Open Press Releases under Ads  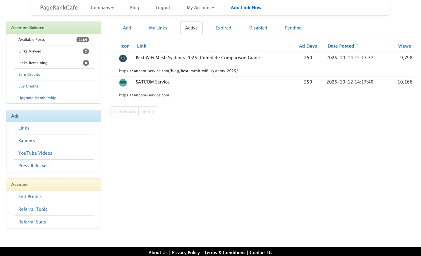pos(33,165)
